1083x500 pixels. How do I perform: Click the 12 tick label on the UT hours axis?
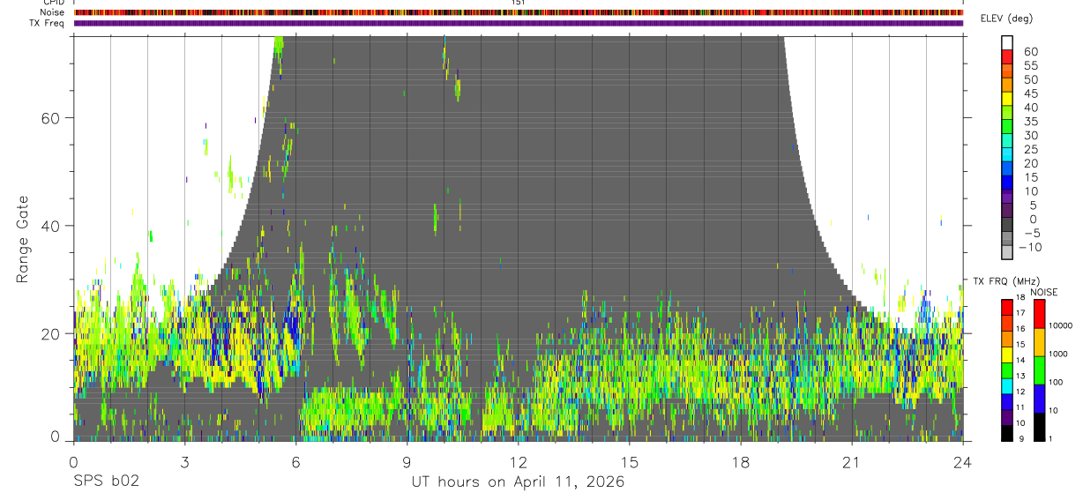click(x=519, y=462)
